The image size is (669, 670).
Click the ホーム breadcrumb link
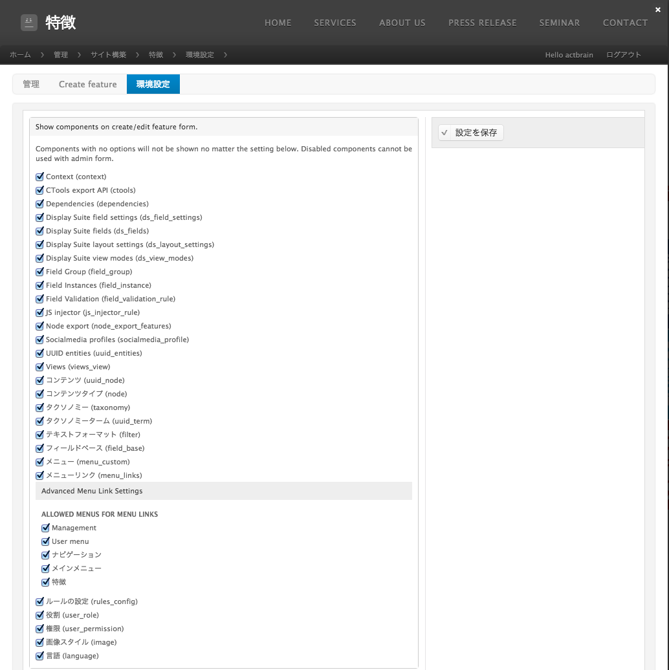[20, 55]
